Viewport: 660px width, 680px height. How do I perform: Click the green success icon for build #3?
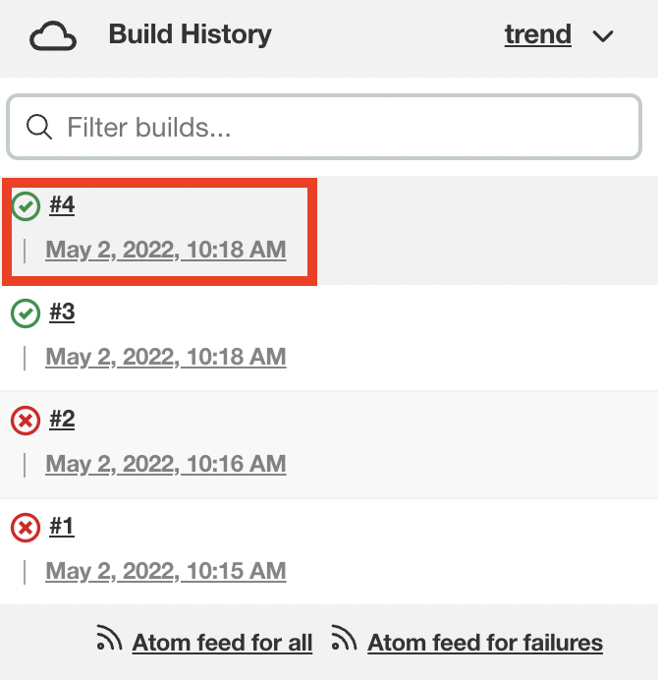[x=26, y=313]
